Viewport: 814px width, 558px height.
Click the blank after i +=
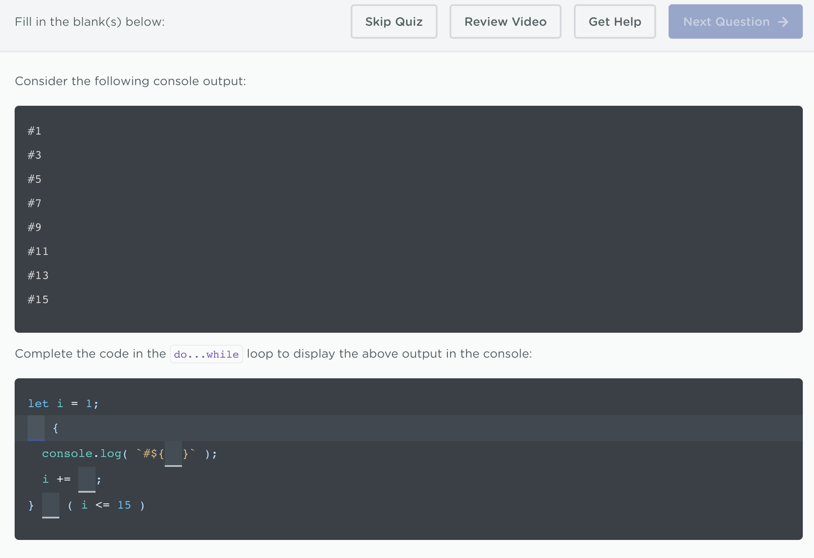pyautogui.click(x=86, y=479)
